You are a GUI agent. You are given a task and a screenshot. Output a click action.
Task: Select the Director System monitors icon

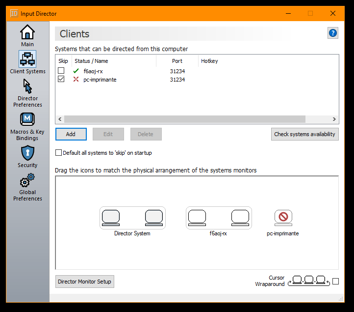click(132, 218)
